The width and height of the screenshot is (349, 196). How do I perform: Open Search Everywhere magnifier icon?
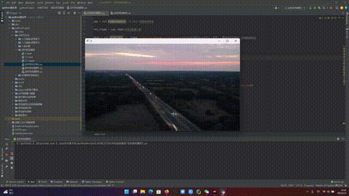337,8
